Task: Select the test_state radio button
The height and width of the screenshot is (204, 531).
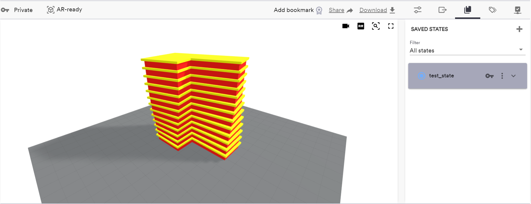Action: click(421, 76)
